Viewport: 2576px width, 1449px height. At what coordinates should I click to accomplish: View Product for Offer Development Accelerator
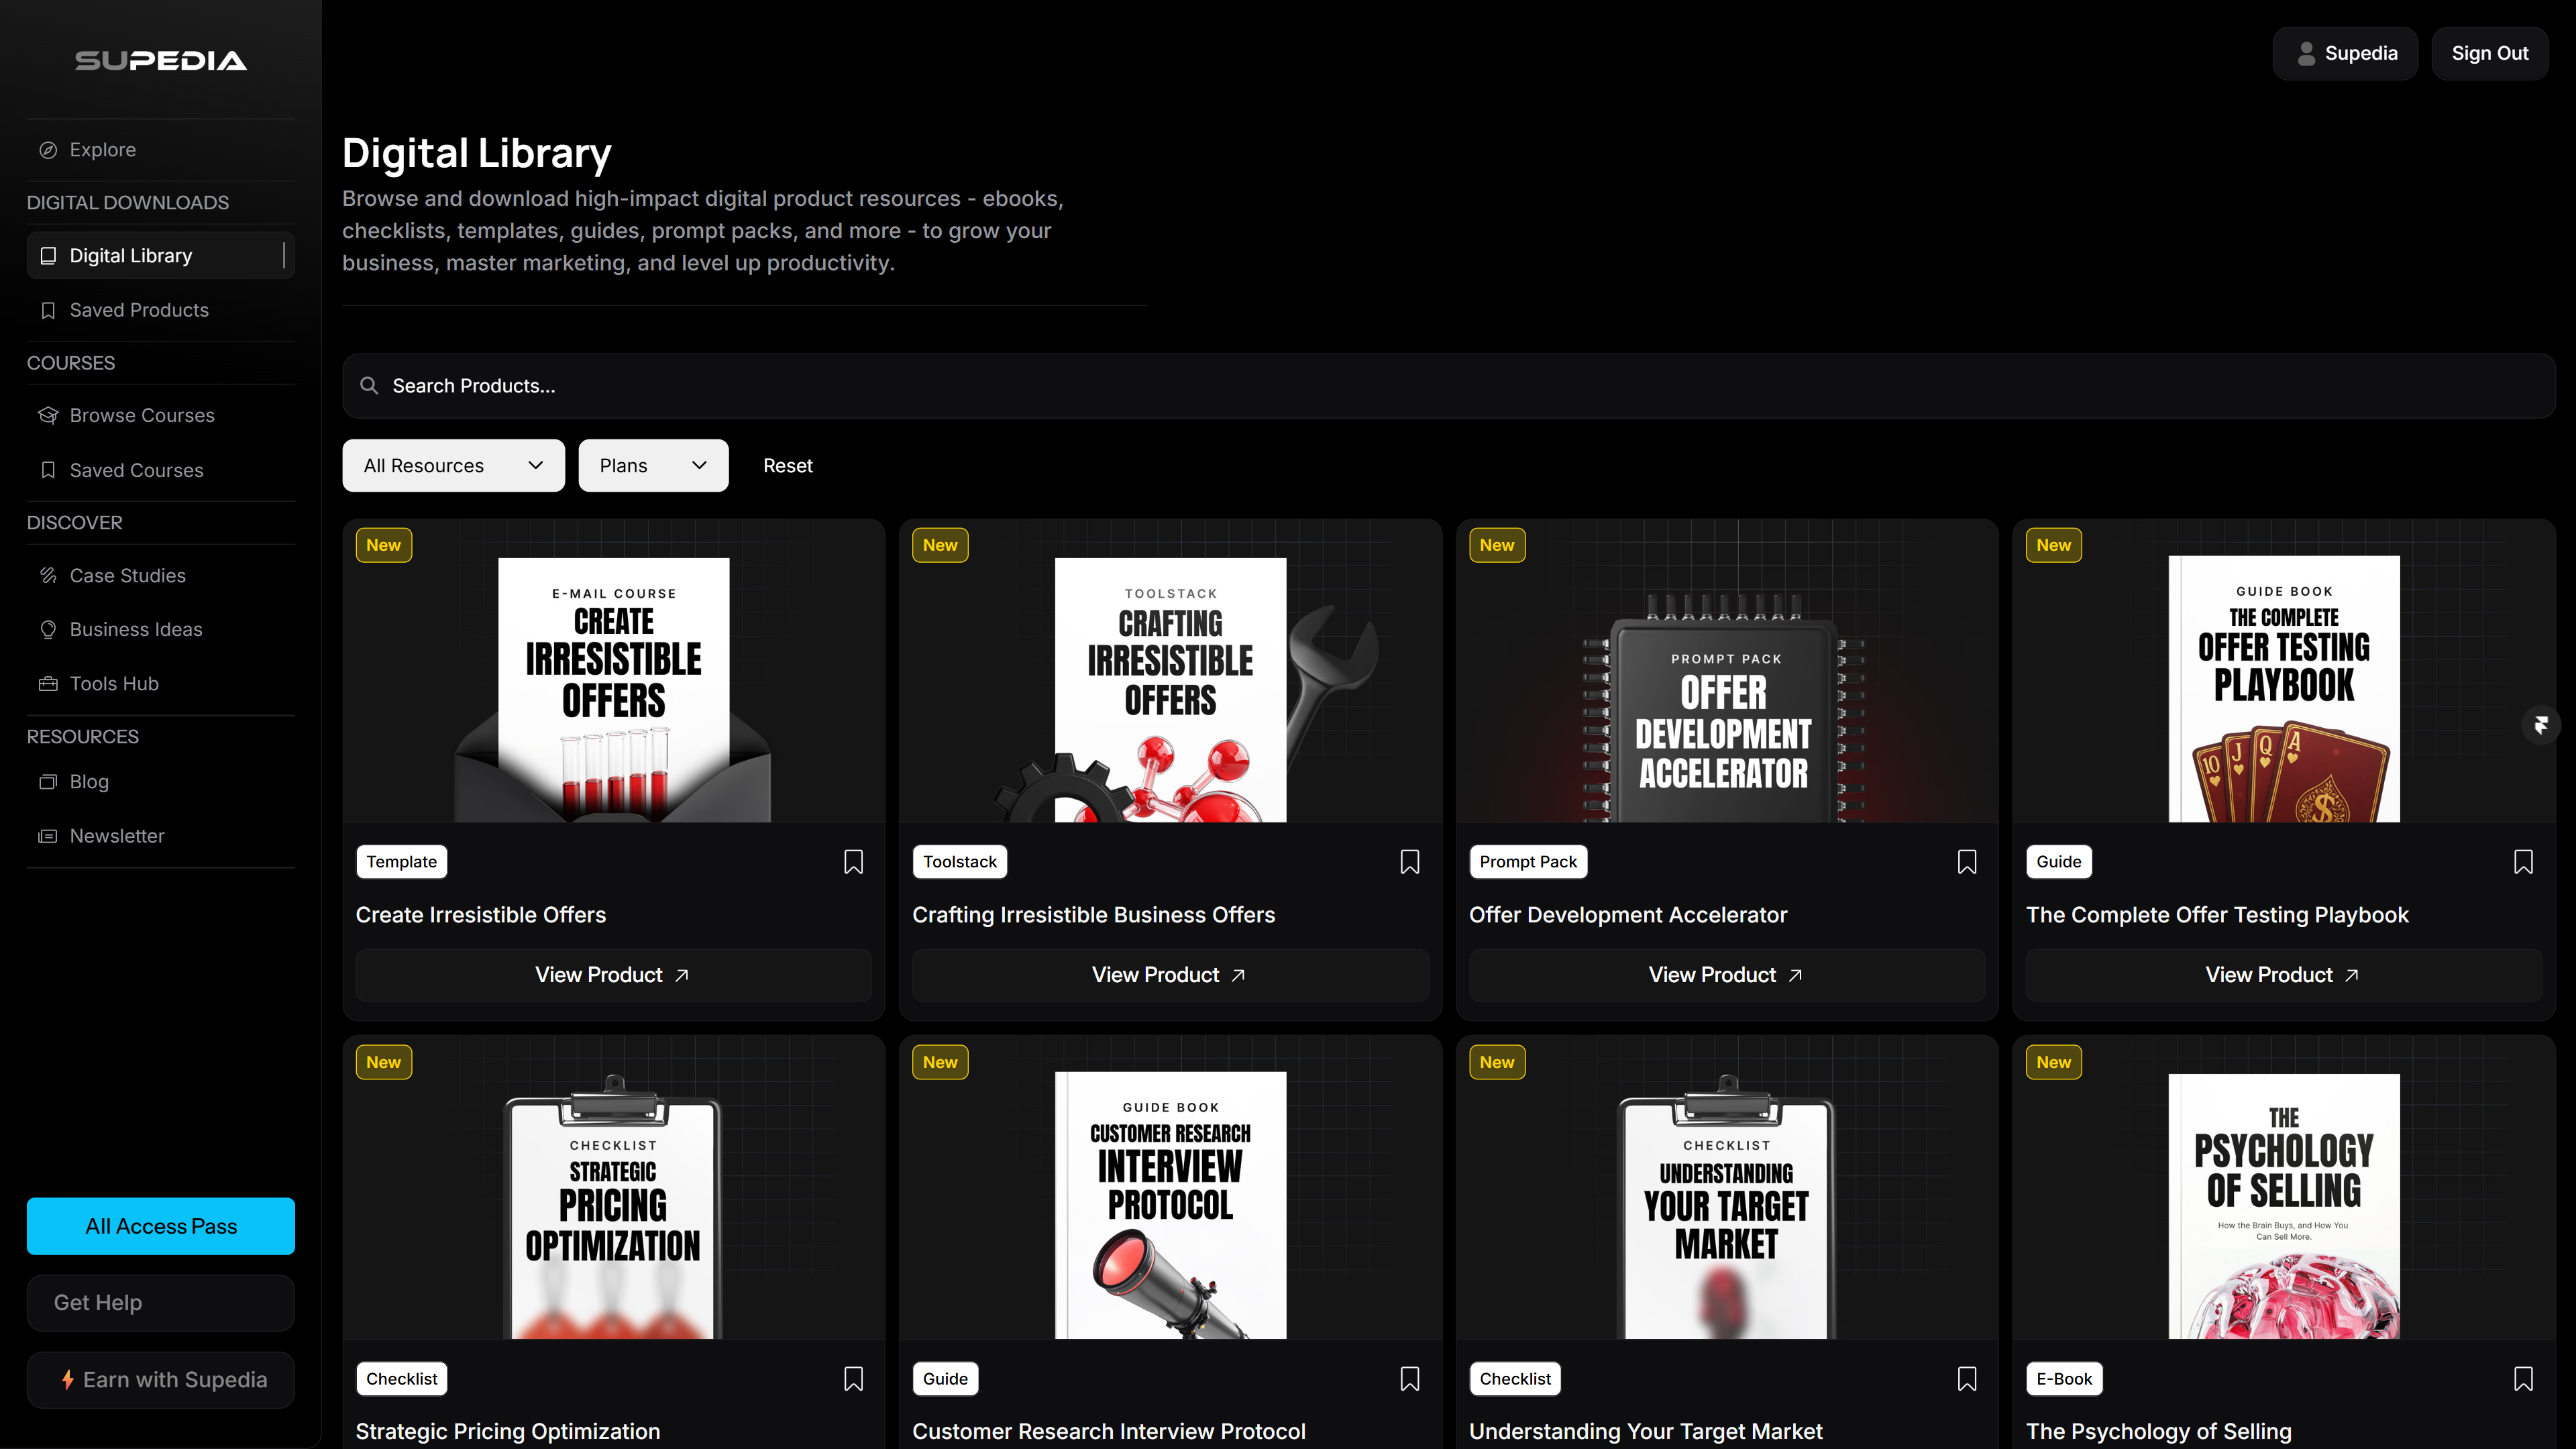point(1727,975)
